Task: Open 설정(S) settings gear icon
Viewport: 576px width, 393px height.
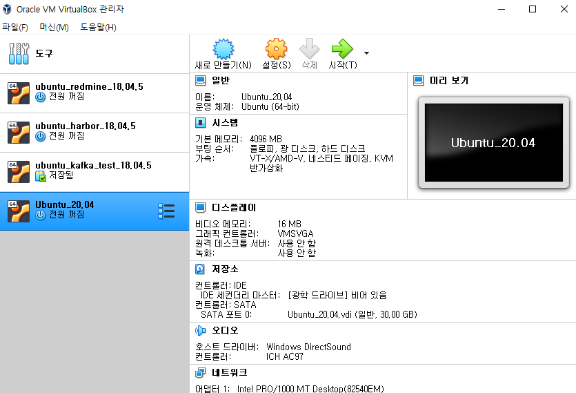Action: [x=276, y=48]
